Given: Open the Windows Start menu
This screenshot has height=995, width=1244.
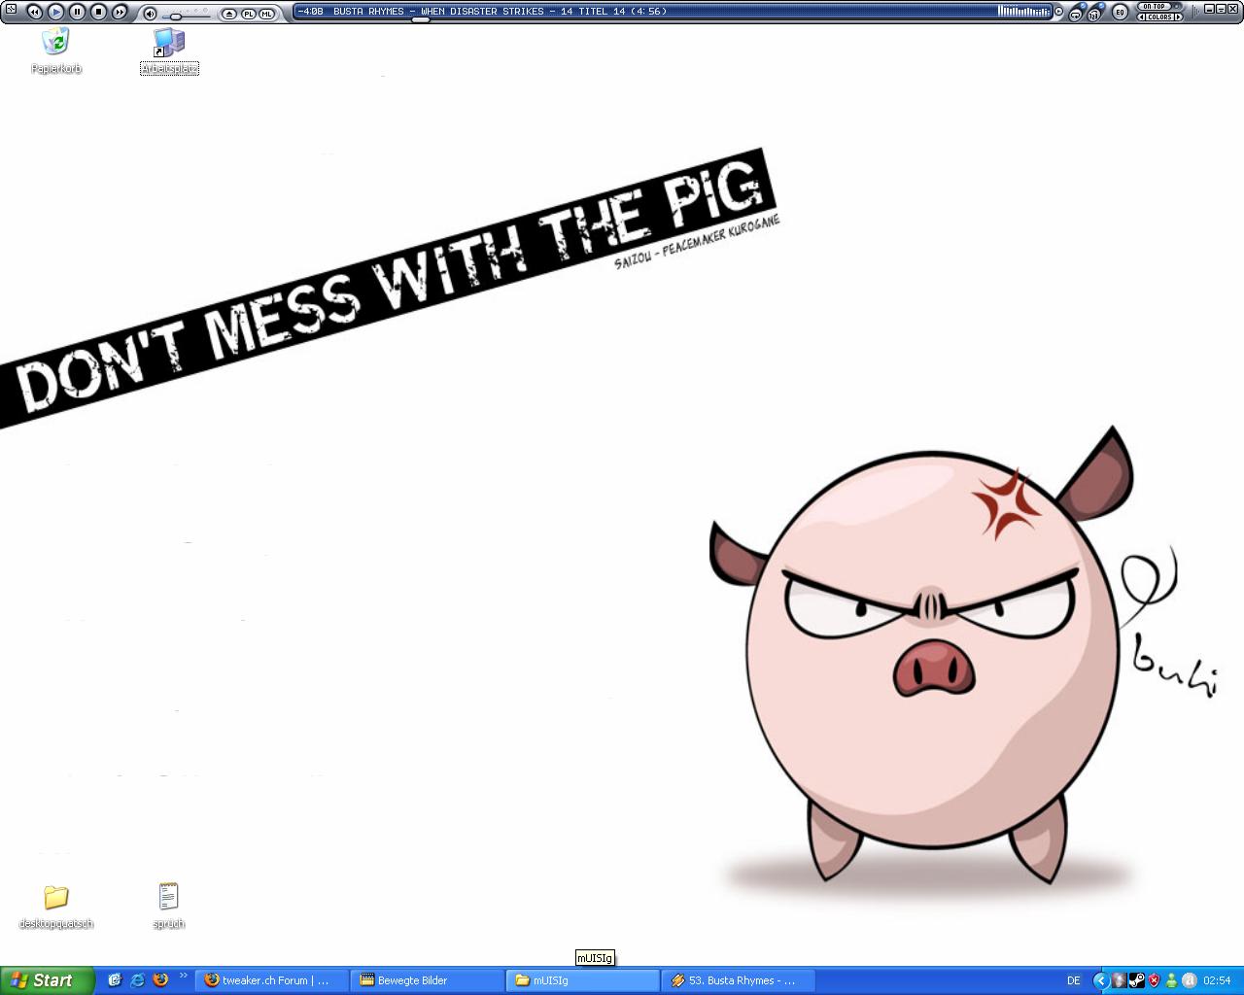Looking at the screenshot, I should (48, 980).
